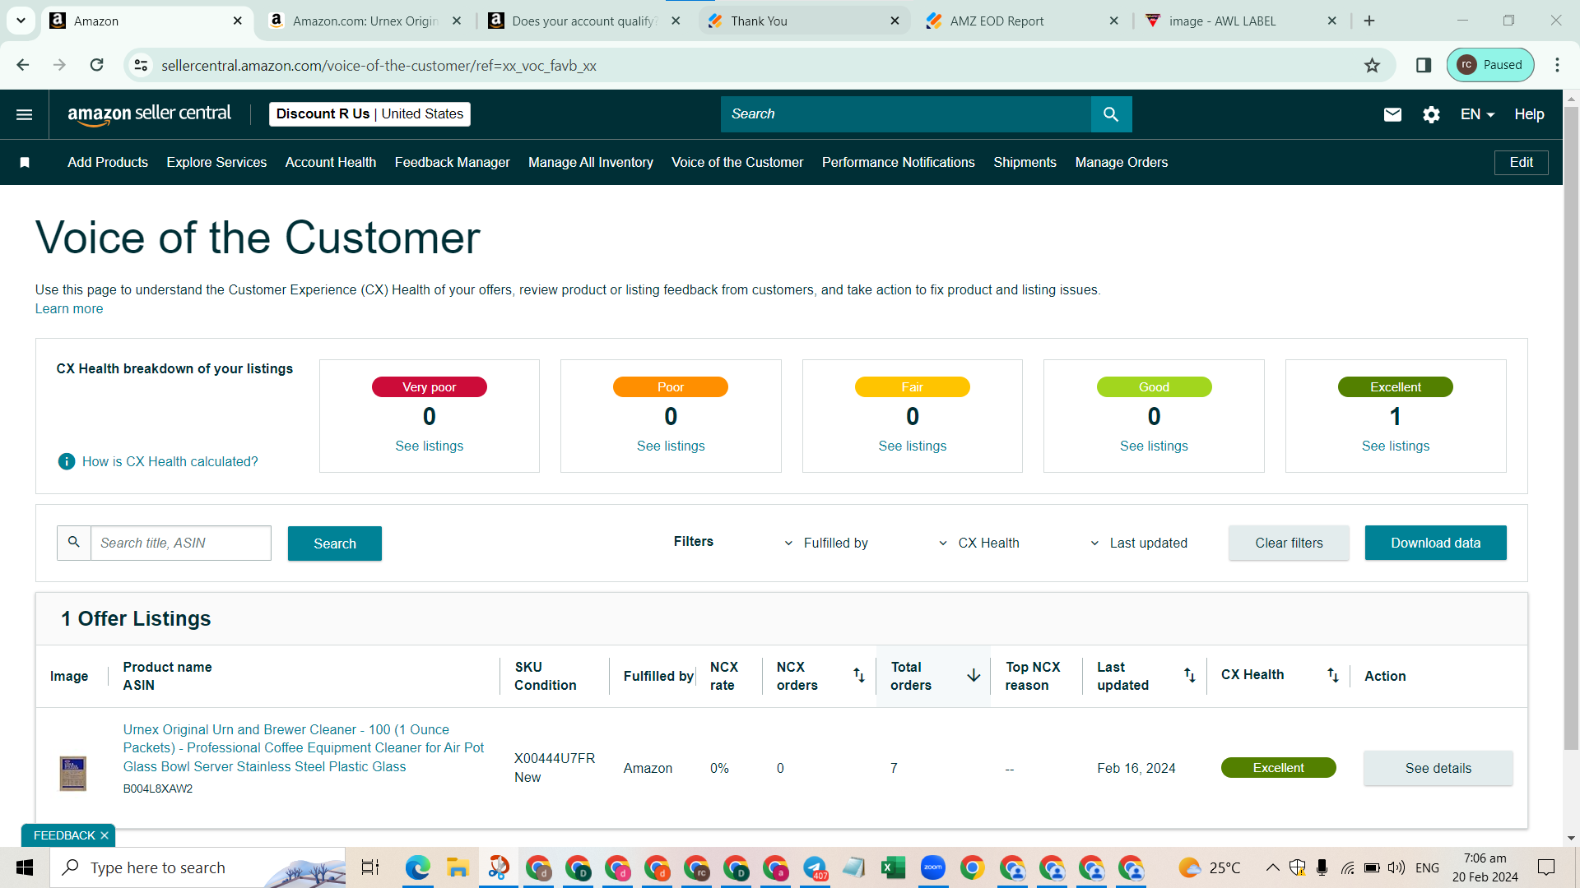The width and height of the screenshot is (1580, 888).
Task: Click the Edit favorites button
Action: point(1521,163)
